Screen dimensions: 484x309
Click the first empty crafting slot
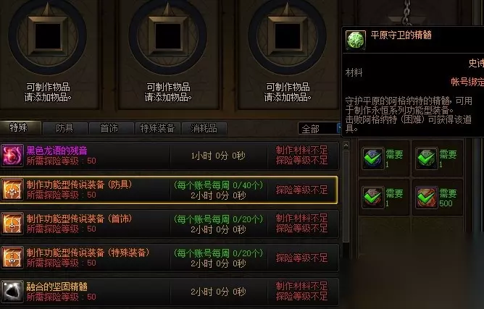48,36
